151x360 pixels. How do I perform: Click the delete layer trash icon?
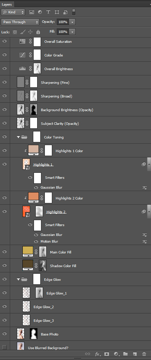click(144, 354)
